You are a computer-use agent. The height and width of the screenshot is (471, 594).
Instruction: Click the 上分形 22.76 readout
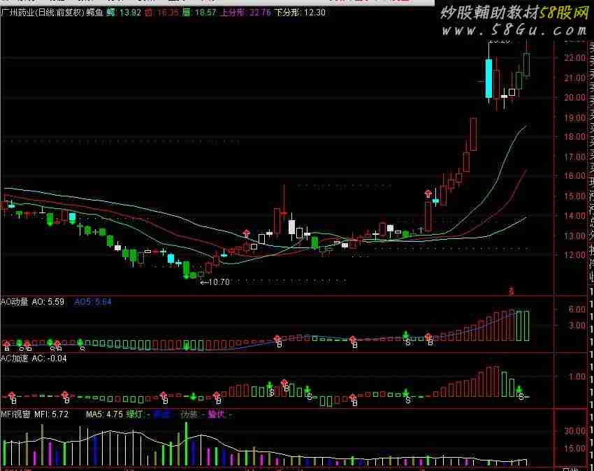(245, 13)
